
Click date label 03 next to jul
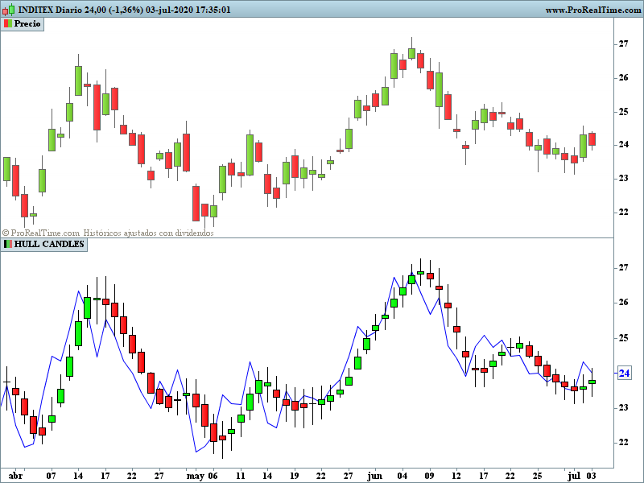(592, 476)
